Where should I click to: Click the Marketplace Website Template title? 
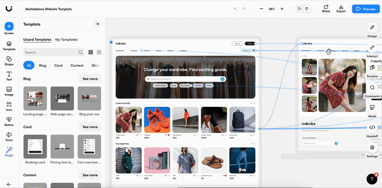(49, 9)
